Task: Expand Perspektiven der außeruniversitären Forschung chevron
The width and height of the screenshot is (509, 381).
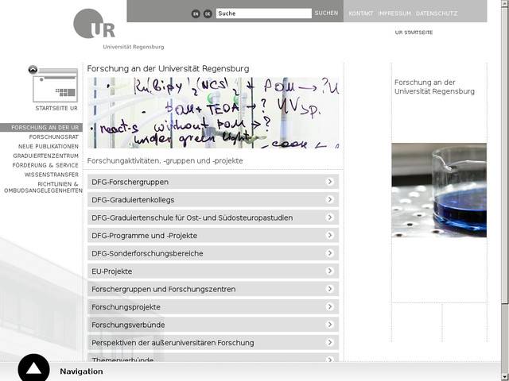Action: point(329,342)
